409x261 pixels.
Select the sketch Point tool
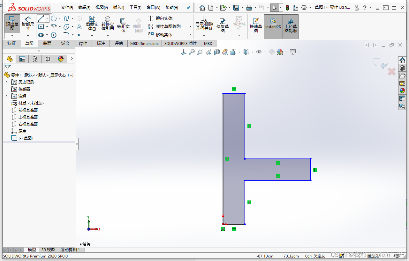[x=79, y=35]
